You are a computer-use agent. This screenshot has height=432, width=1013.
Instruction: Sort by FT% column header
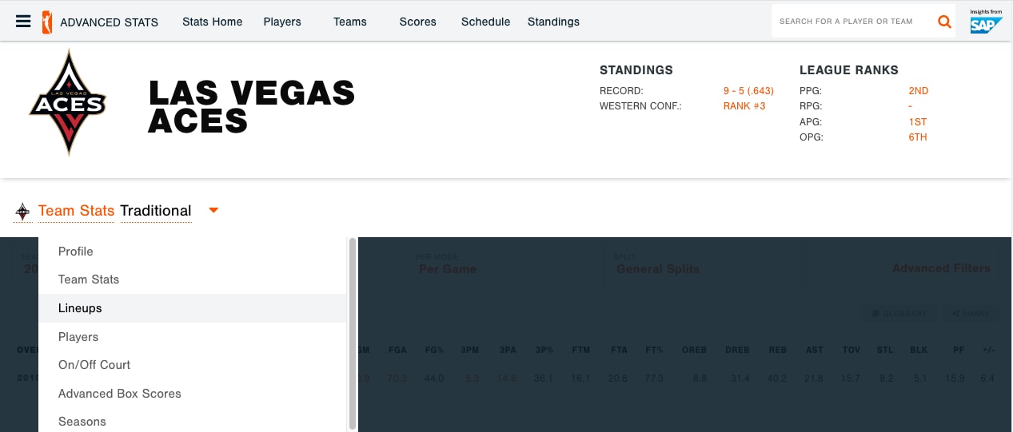click(x=653, y=350)
